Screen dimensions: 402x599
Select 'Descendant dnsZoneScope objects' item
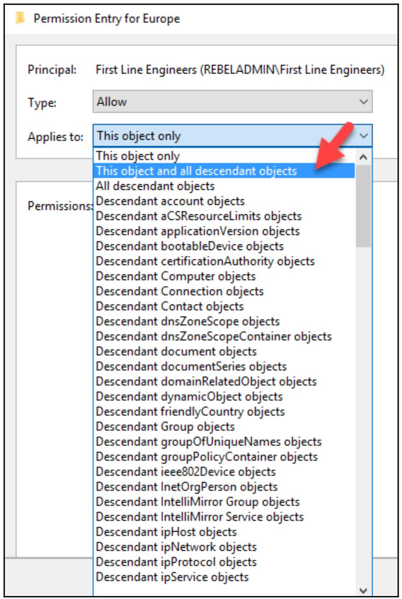click(x=187, y=321)
